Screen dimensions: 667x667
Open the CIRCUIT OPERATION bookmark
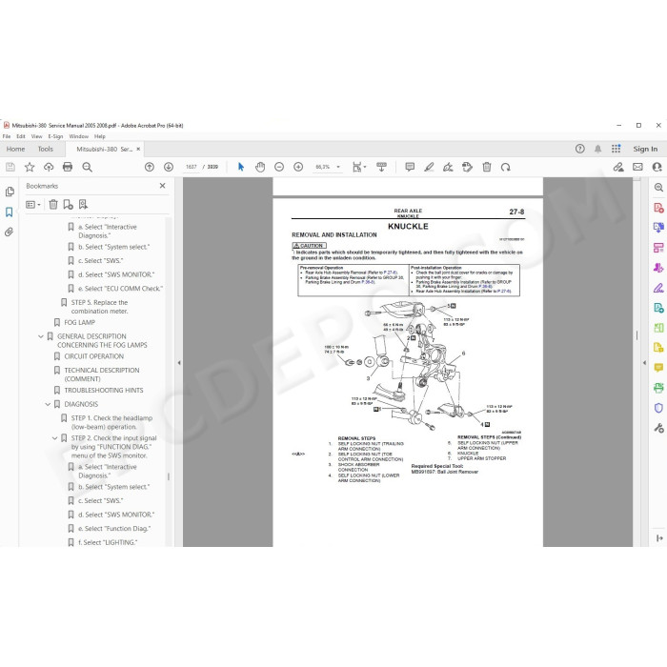pos(94,356)
